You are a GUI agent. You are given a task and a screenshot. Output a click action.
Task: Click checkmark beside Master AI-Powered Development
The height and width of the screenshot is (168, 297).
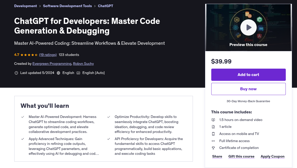click(23, 117)
